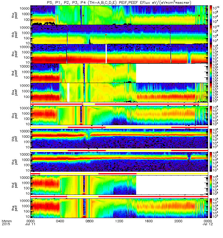Click the white data gap in the peef panel
223x238 pixels.
(68, 93)
